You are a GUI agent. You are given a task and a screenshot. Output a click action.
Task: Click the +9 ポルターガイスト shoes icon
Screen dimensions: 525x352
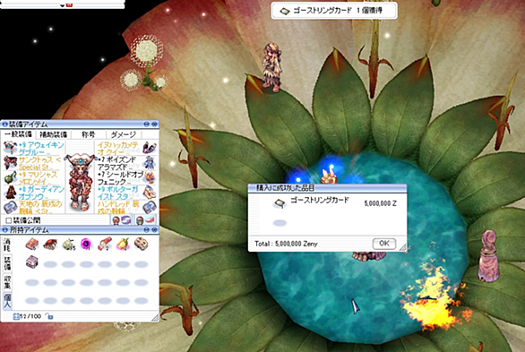click(x=150, y=193)
